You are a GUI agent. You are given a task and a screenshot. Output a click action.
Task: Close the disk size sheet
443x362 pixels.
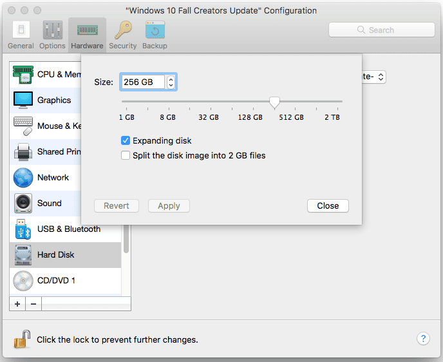pyautogui.click(x=328, y=205)
